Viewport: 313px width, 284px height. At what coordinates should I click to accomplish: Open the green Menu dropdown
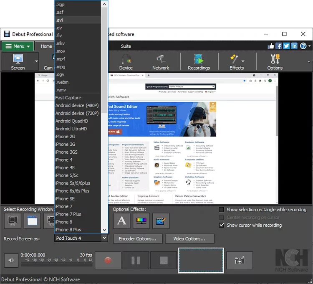16,46
